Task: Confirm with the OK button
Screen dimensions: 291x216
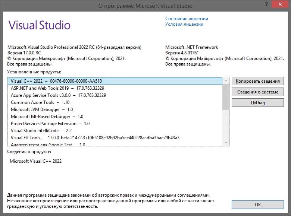Action: tap(257, 205)
